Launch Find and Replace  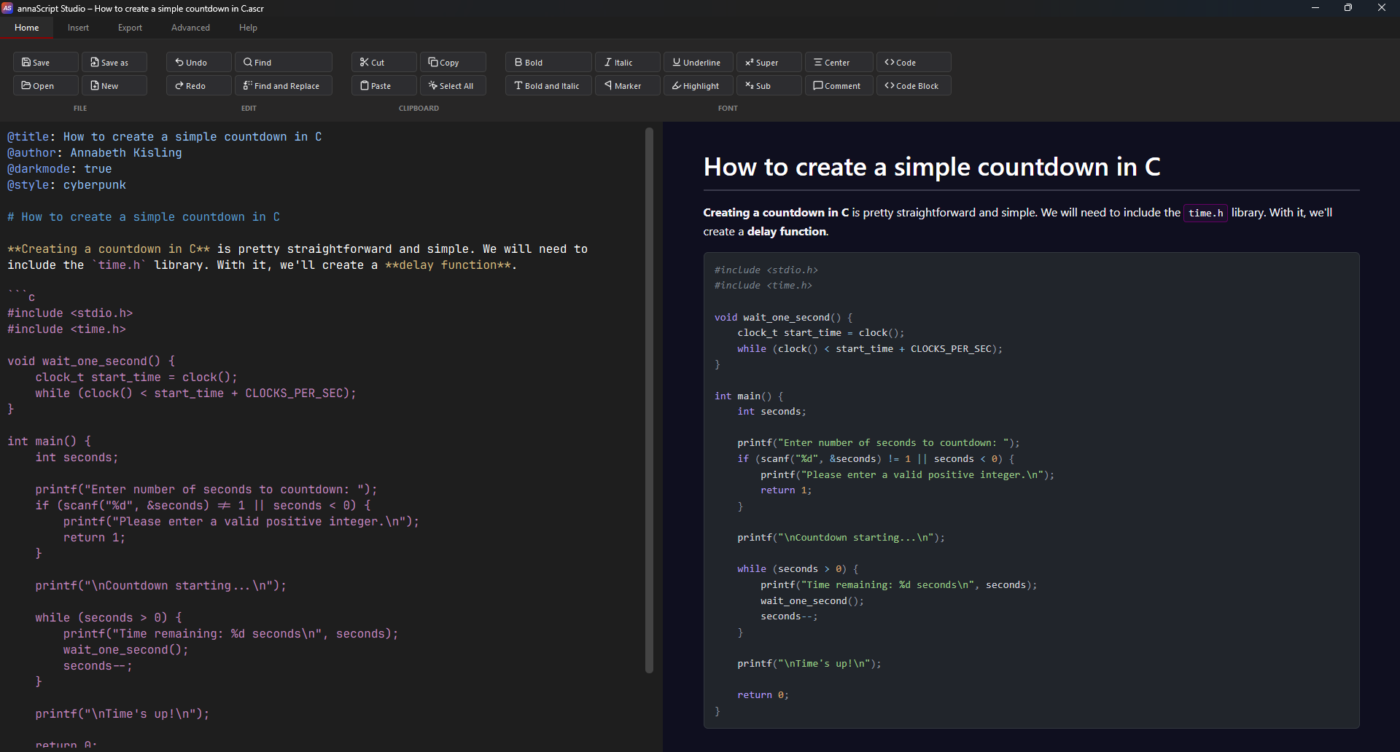[283, 85]
